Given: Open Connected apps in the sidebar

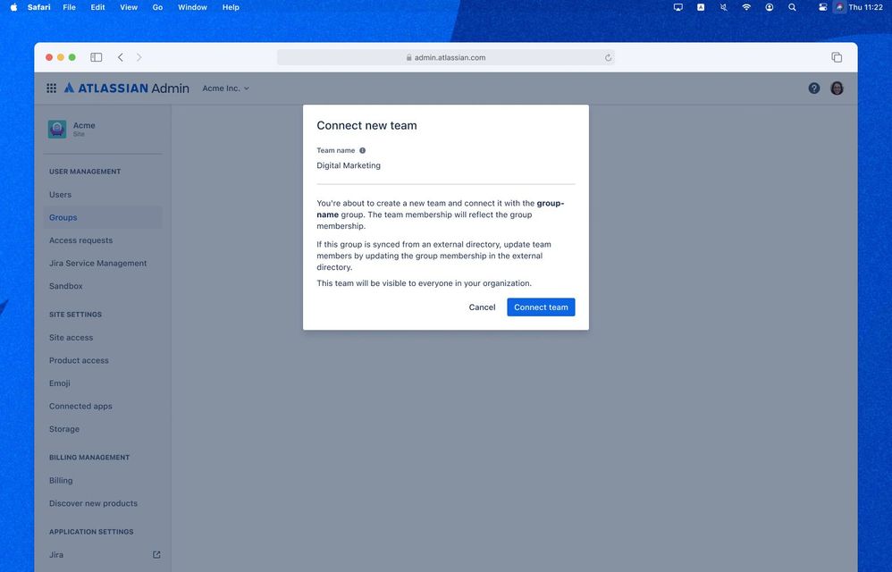Looking at the screenshot, I should pos(103,406).
